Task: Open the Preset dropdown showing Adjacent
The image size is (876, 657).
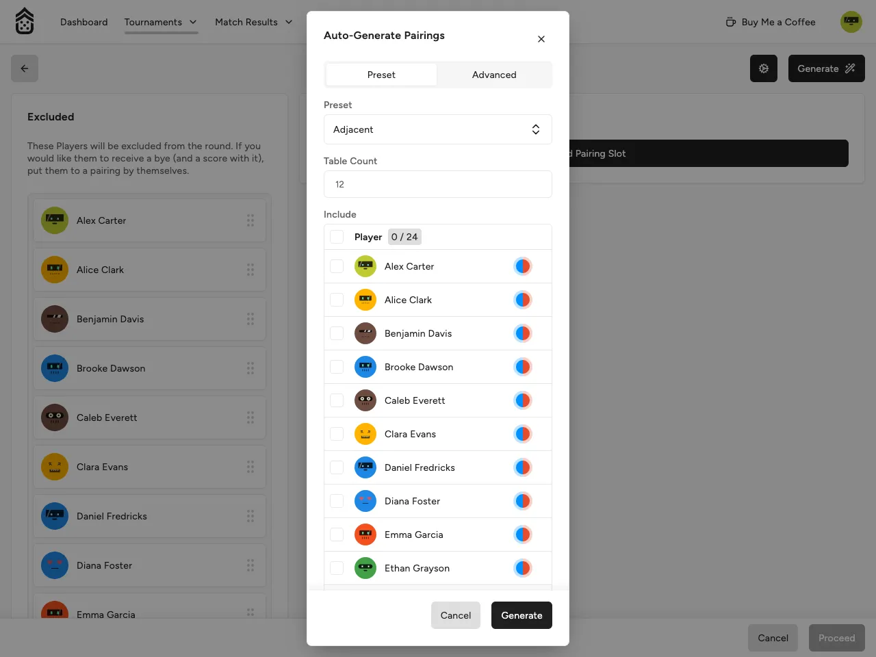Action: click(438, 129)
